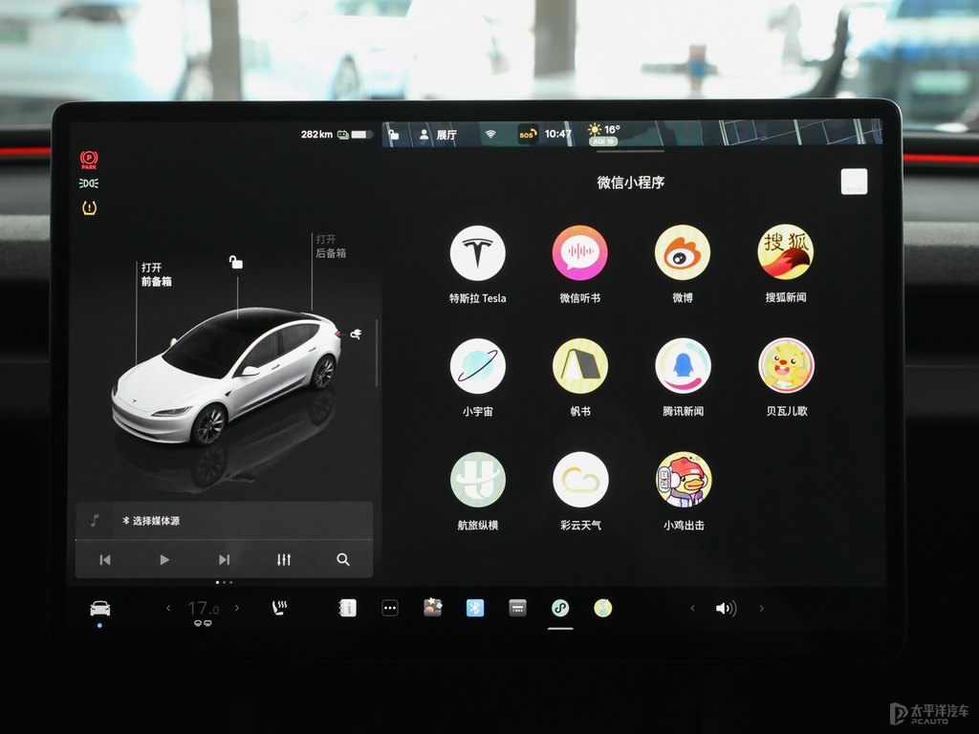Screen dimensions: 979x734
Task: Open the Toybox icon in dock
Action: click(433, 607)
